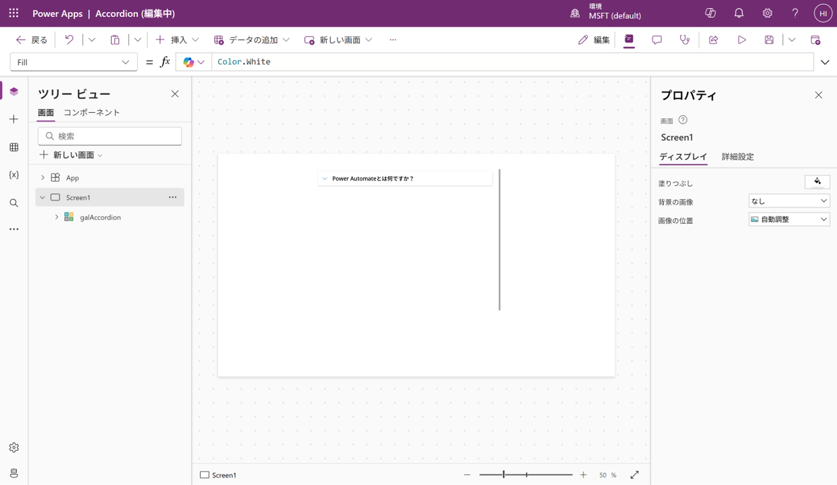Click the Share app icon
The image size is (837, 485).
tap(713, 40)
